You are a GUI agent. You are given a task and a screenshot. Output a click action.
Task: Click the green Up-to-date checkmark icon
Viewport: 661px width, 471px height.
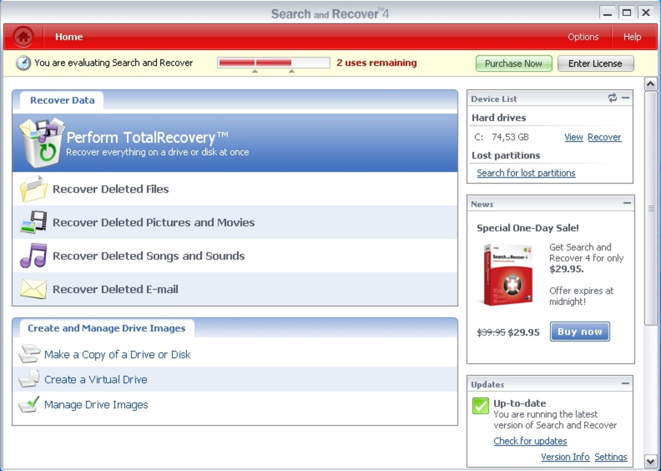coord(480,406)
